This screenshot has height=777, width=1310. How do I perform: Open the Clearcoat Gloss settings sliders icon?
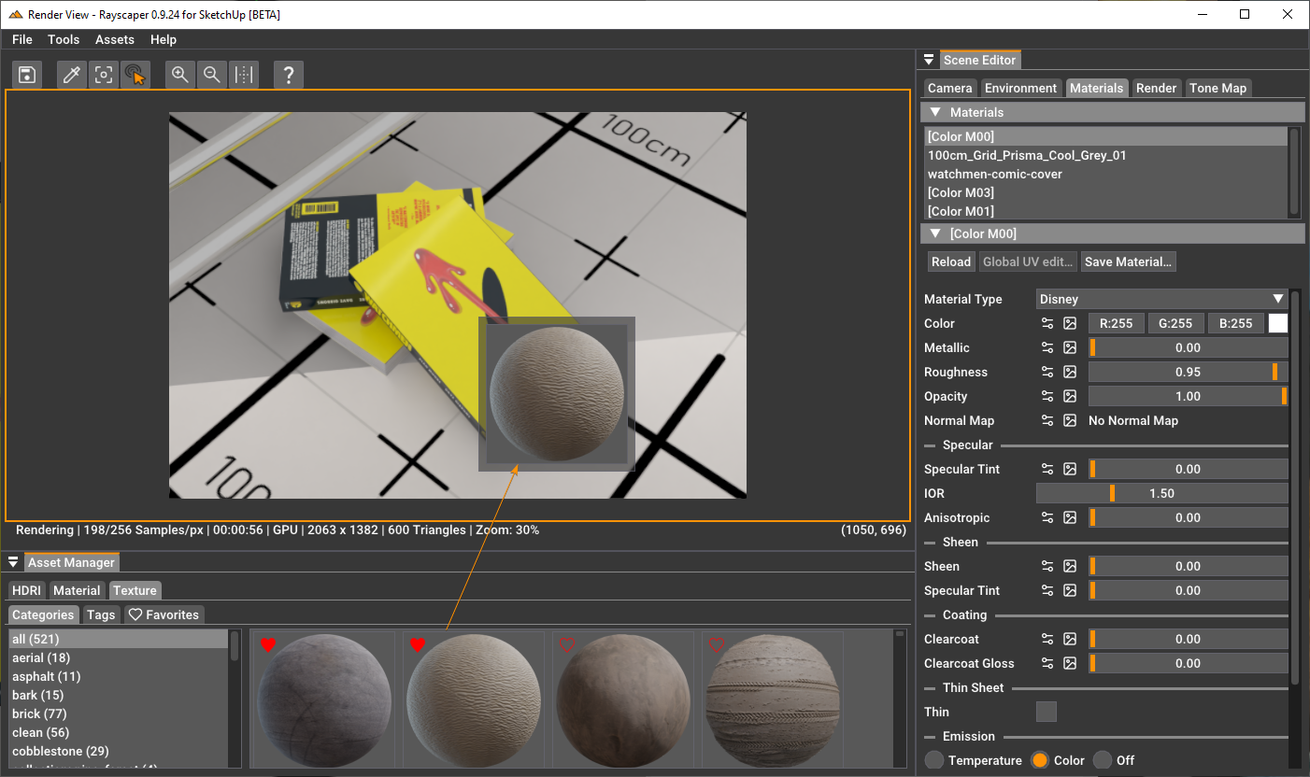click(x=1047, y=663)
